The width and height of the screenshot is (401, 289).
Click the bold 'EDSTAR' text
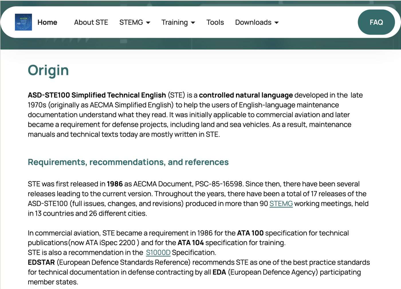point(41,262)
